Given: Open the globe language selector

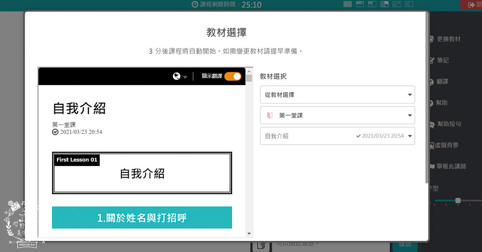Looking at the screenshot, I should tap(180, 76).
